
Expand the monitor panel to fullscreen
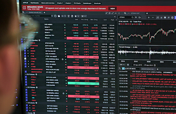click(113, 13)
